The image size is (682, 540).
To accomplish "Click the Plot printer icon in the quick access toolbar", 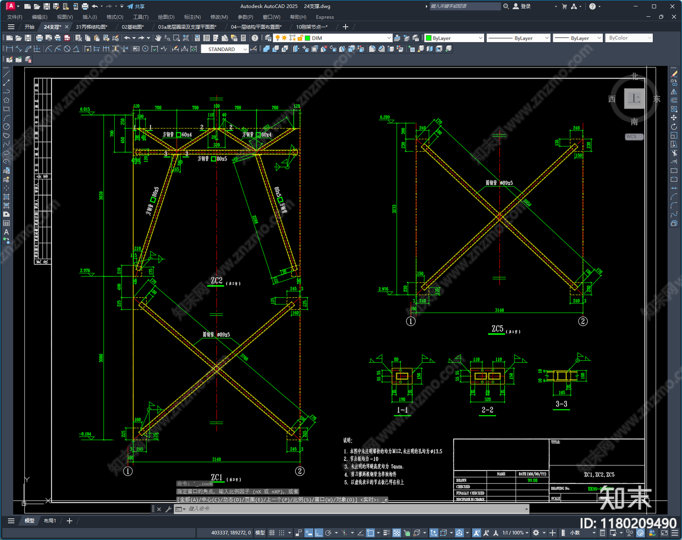I will click(x=85, y=6).
